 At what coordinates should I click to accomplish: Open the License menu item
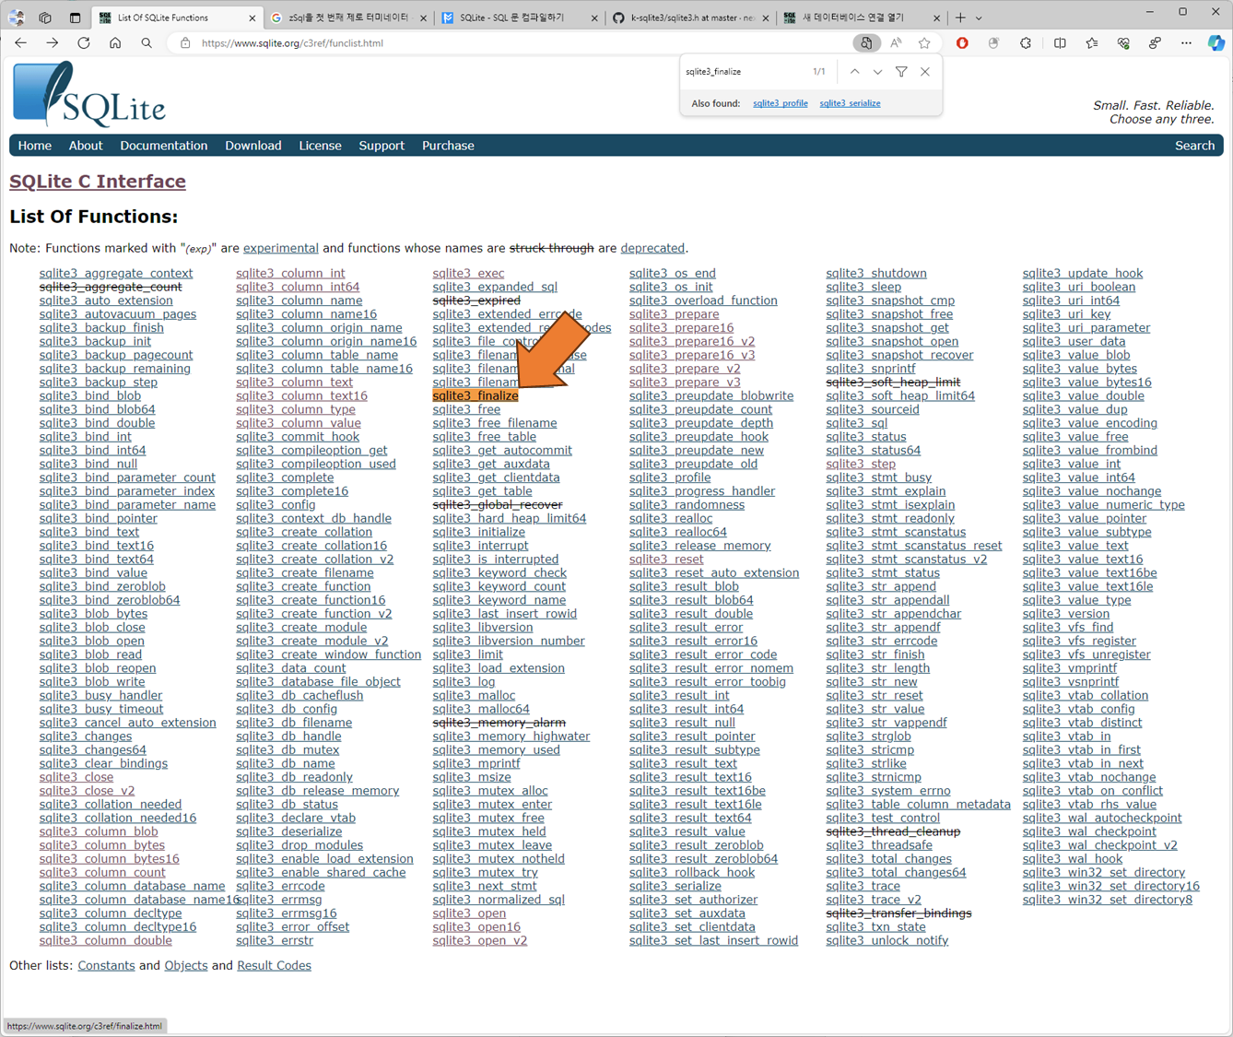[320, 146]
